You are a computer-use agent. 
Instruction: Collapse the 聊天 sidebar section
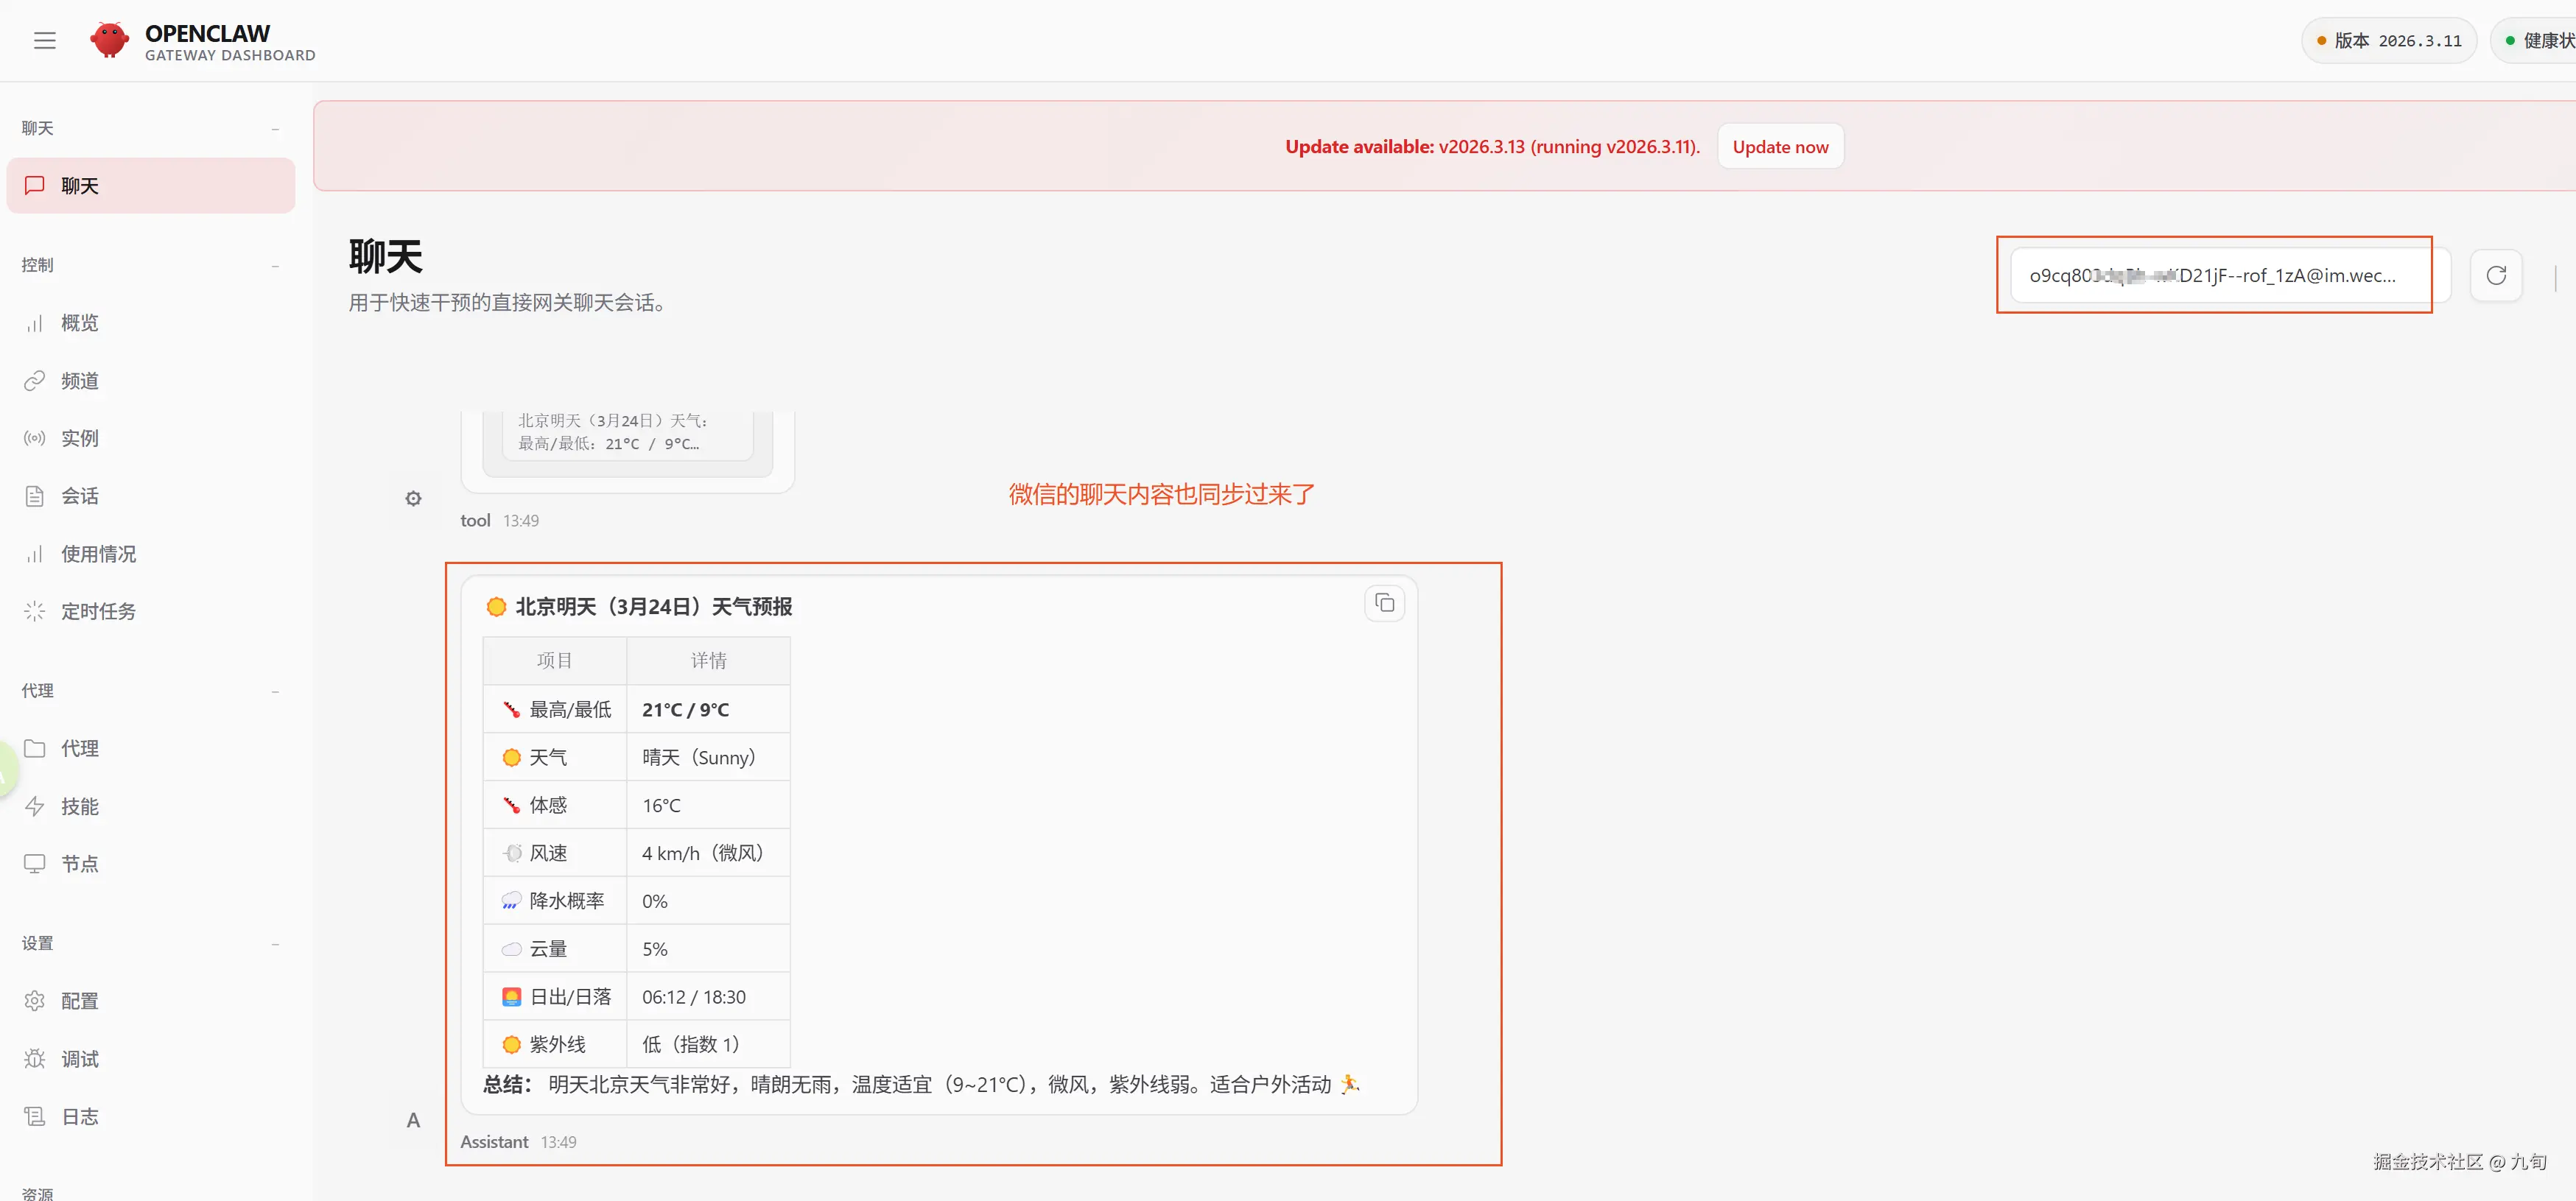275,128
